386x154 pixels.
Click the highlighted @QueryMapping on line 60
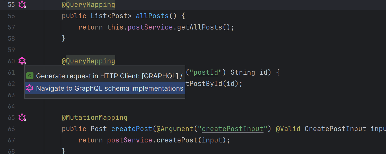coord(88,61)
